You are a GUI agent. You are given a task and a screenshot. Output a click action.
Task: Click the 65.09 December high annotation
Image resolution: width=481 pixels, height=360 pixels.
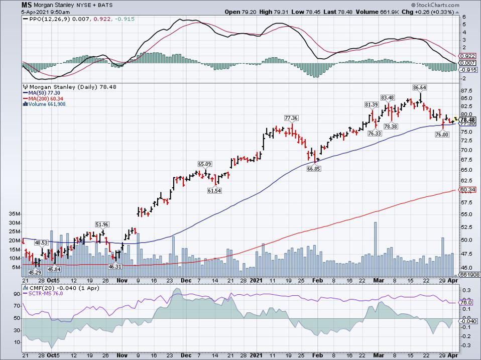205,164
